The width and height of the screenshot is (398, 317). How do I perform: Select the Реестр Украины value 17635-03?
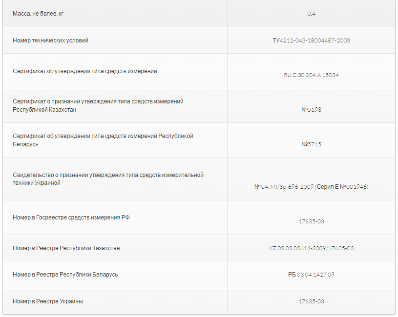[x=311, y=301]
